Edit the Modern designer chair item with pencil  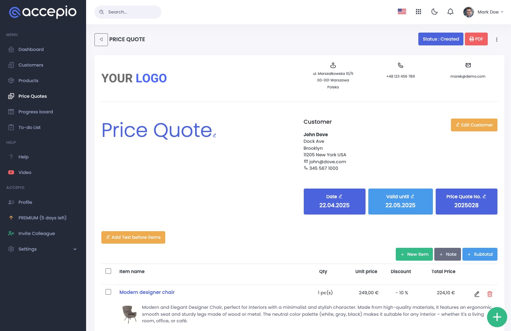[477, 294]
